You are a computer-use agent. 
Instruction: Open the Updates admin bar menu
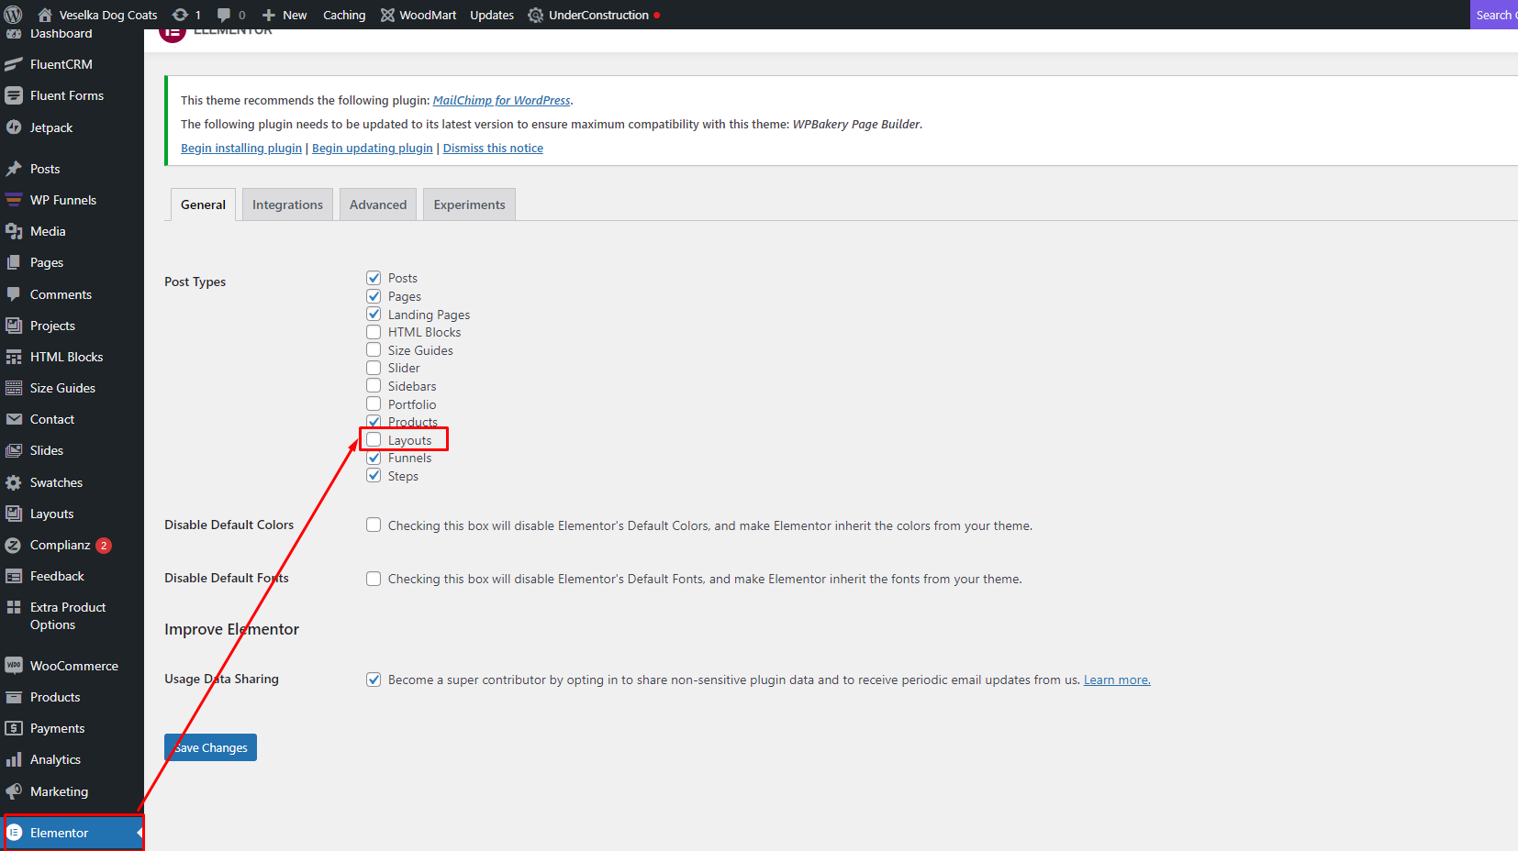click(492, 15)
